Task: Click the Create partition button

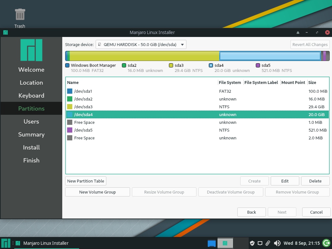Action: coord(254,181)
